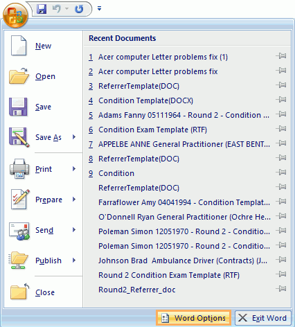Click the Undo arrow in Quick Access Toolbar
Viewport: 295px width, 327px height.
click(x=56, y=9)
